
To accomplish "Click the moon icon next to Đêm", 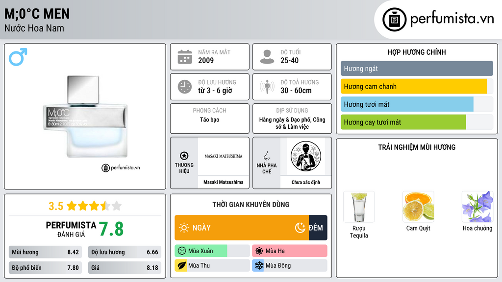I will (300, 228).
